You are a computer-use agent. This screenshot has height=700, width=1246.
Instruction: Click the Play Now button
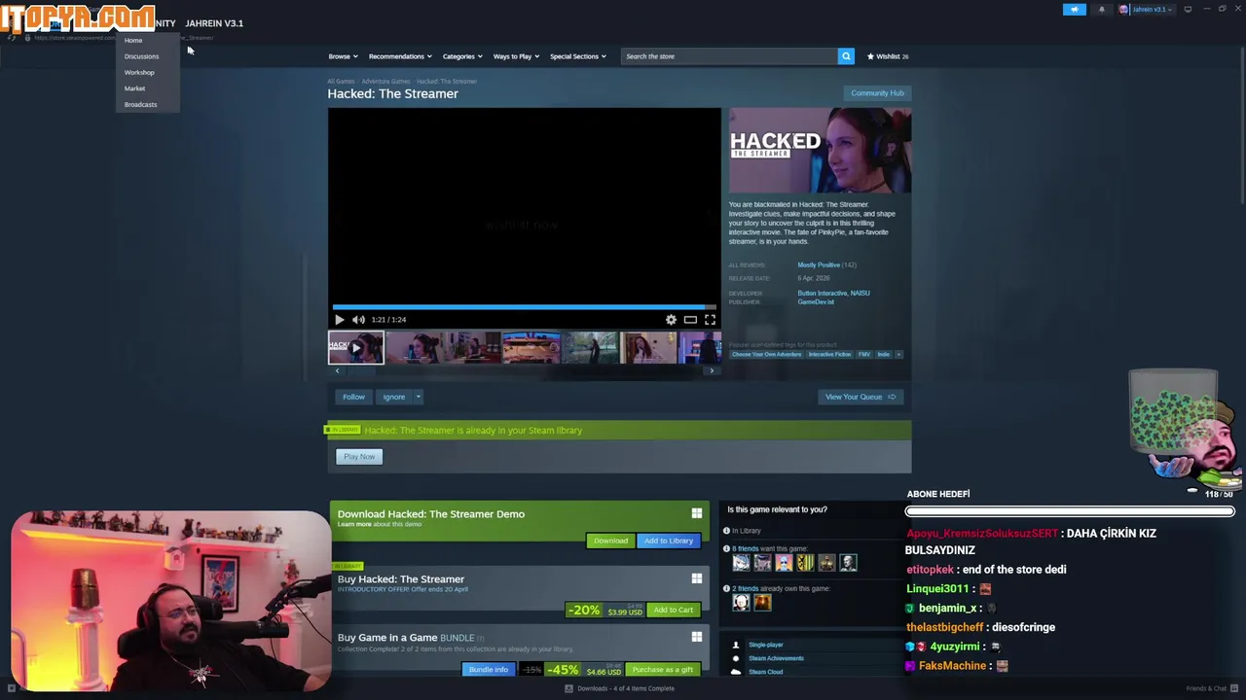tap(359, 456)
